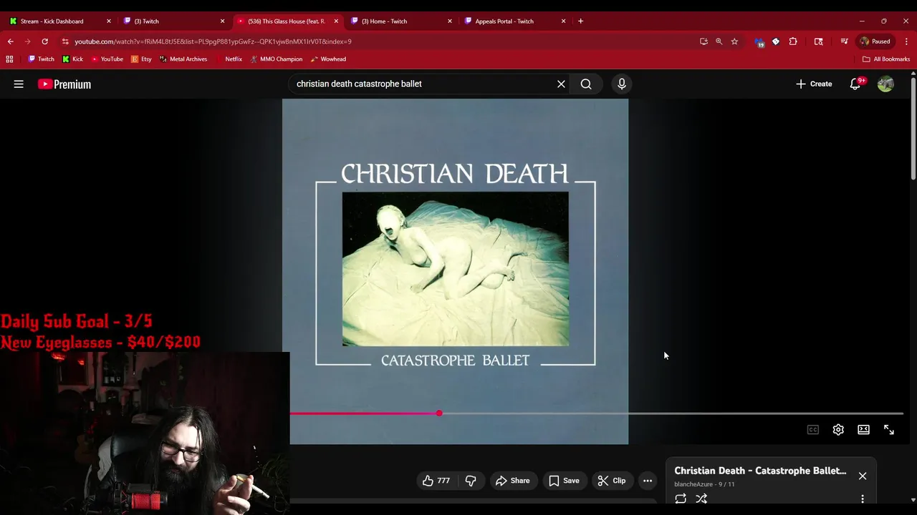Open the zoom magnifier in address bar
This screenshot has width=917, height=515.
point(719,41)
